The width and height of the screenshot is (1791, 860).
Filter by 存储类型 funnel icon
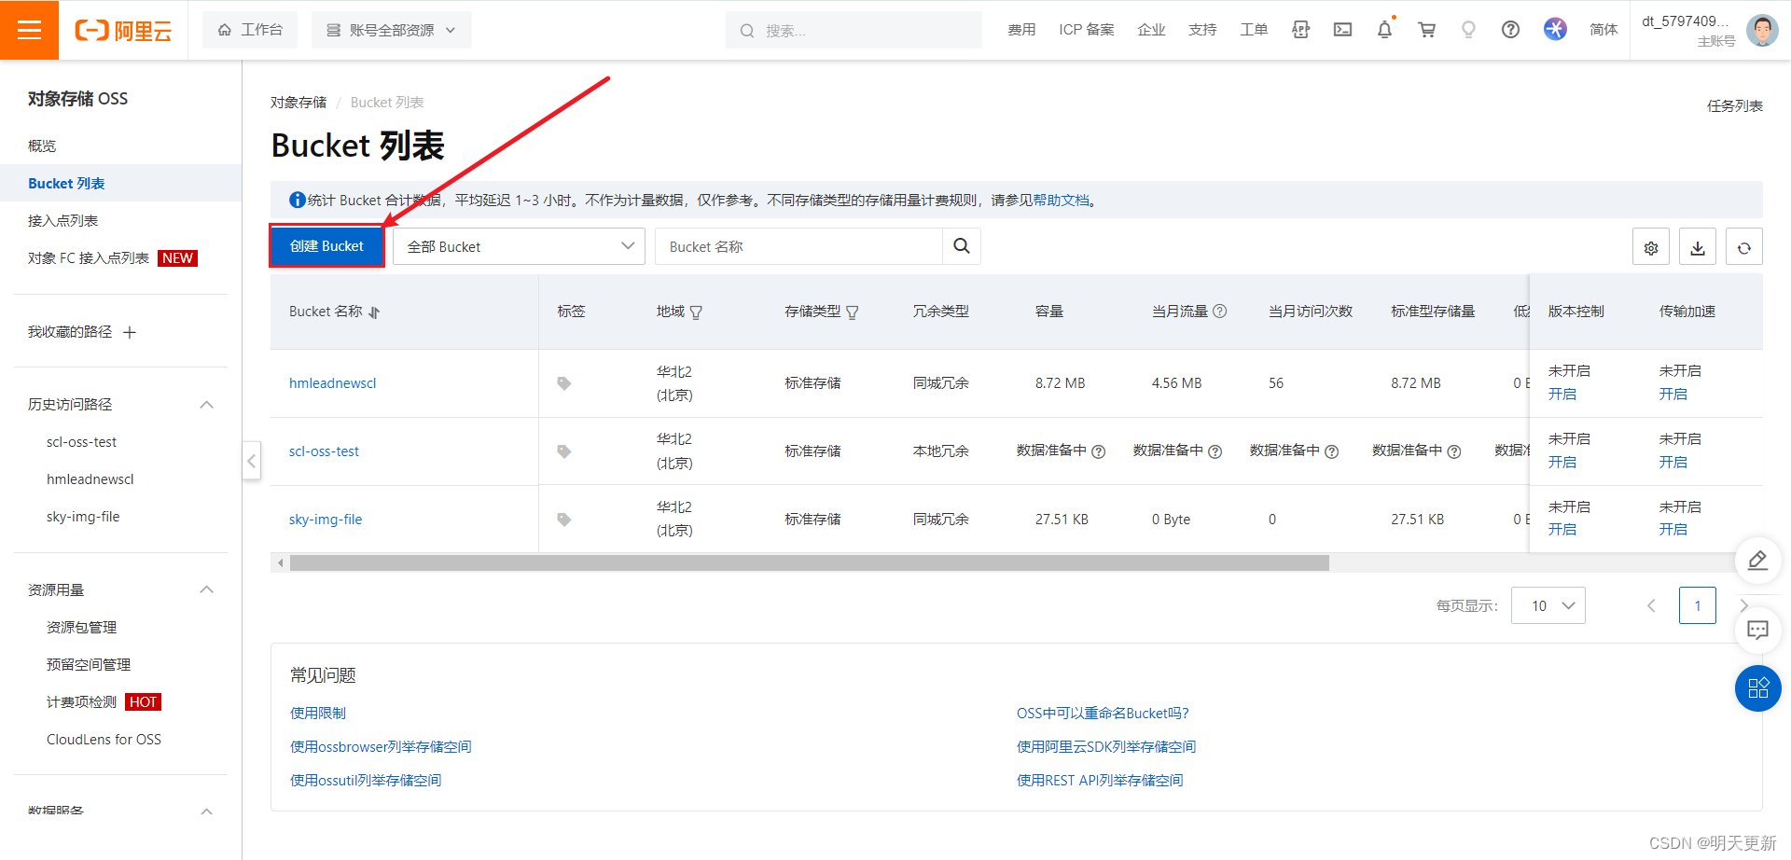[x=853, y=312]
